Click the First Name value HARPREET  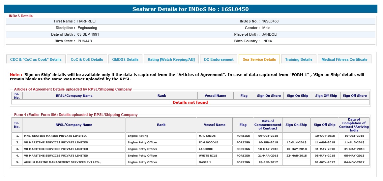pos(87,21)
